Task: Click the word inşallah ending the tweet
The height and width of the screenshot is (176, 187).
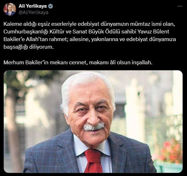Action: coord(142,62)
